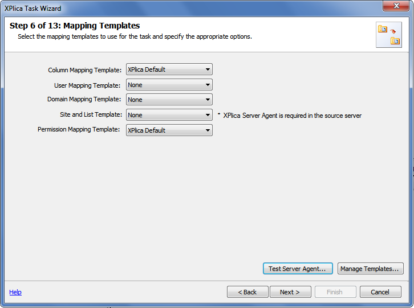Click the Permission Mapping Template label

coord(79,129)
